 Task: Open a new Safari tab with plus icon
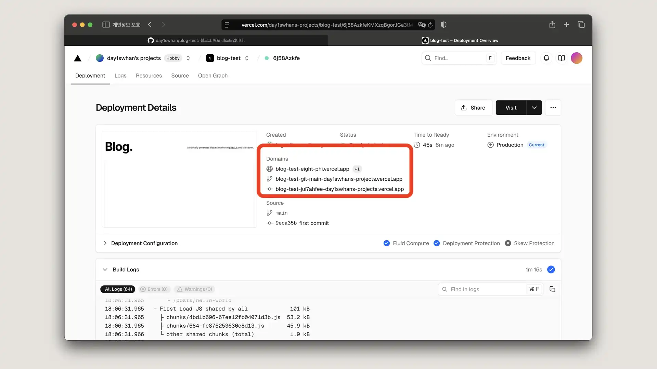coord(567,25)
